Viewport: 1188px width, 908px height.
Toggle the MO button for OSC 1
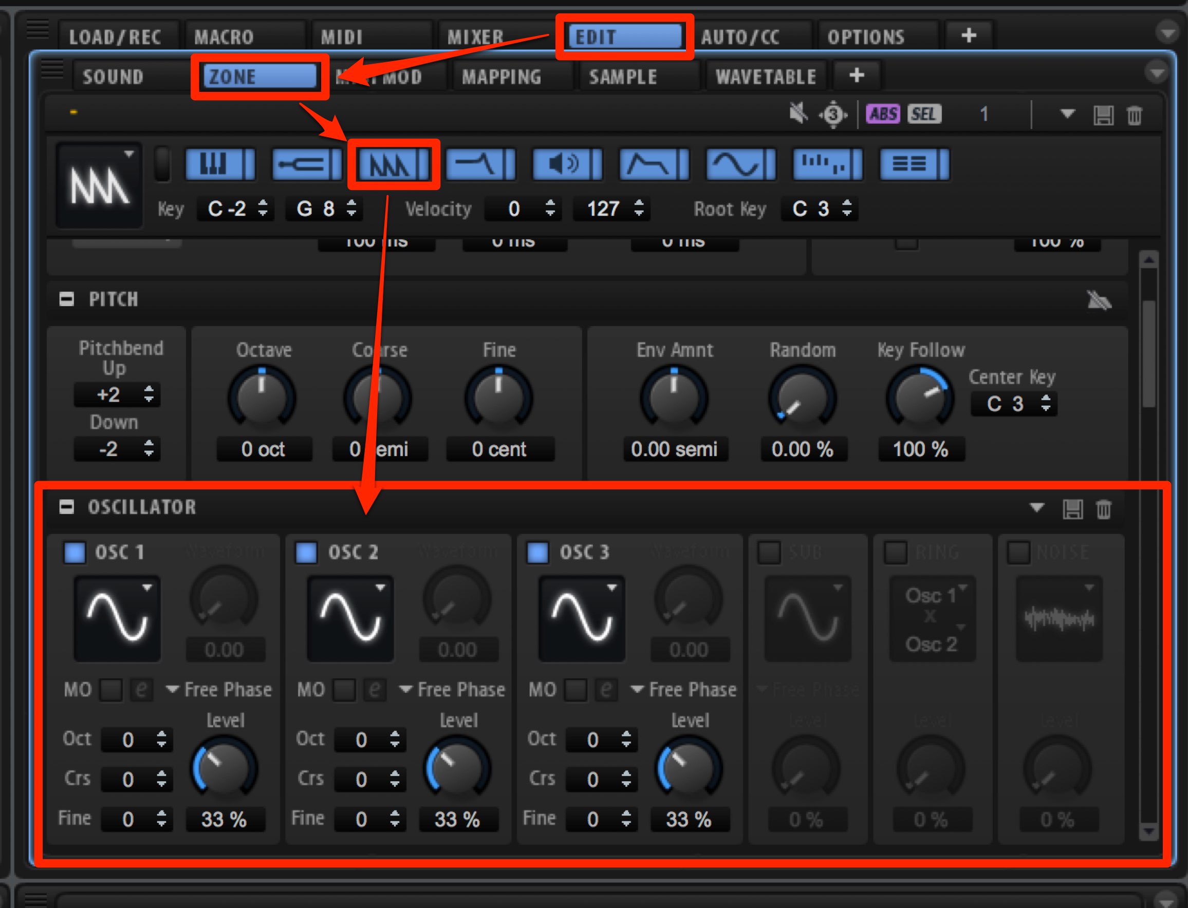(111, 690)
